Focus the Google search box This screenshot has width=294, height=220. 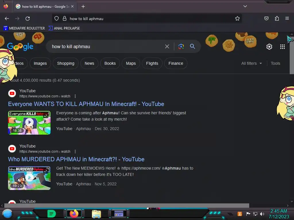tap(105, 46)
